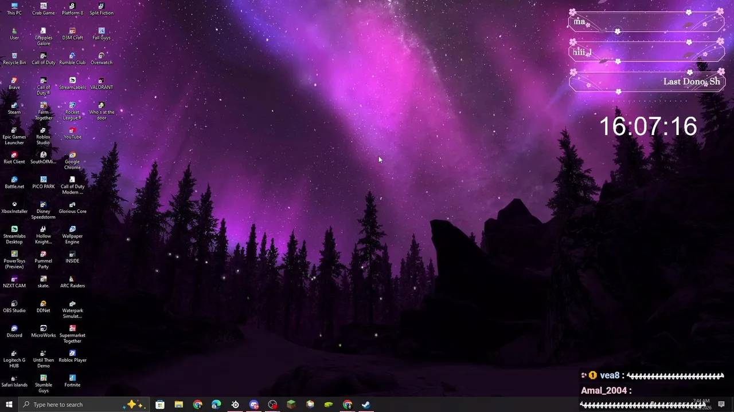The width and height of the screenshot is (734, 412).
Task: Open the Minecraft block taskbar icon
Action: click(x=291, y=405)
